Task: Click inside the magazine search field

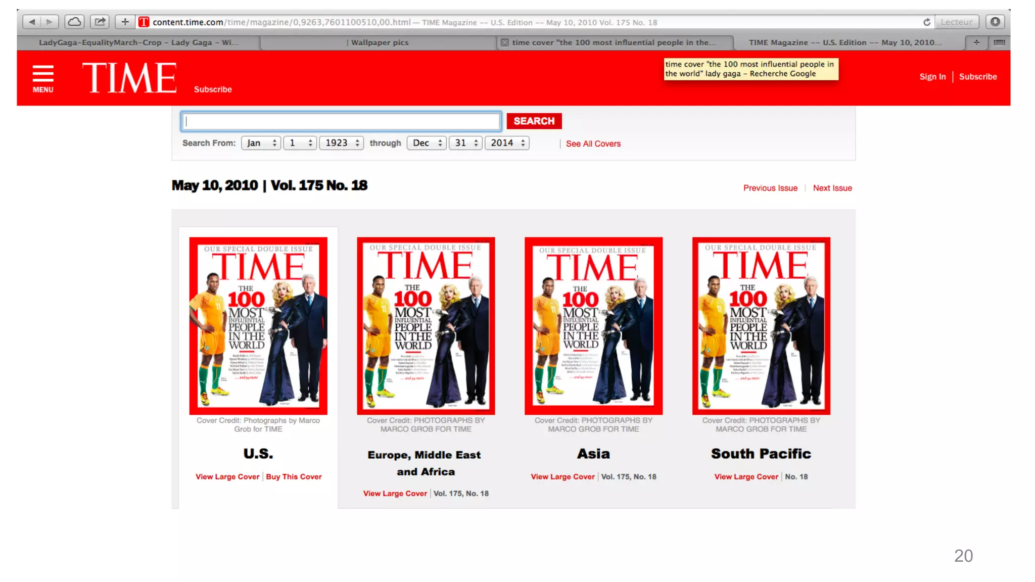Action: point(341,121)
